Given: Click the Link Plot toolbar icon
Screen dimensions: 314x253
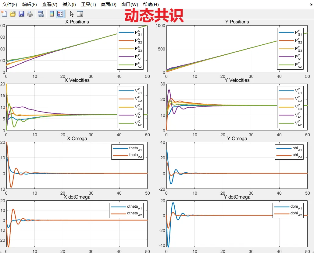Looking at the screenshot, I should [x=41, y=14].
